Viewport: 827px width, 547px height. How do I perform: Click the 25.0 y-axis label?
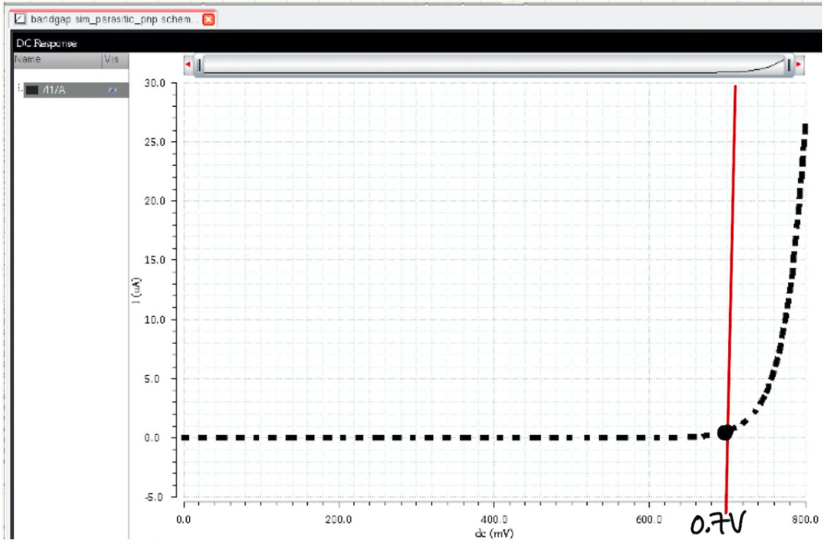click(155, 142)
